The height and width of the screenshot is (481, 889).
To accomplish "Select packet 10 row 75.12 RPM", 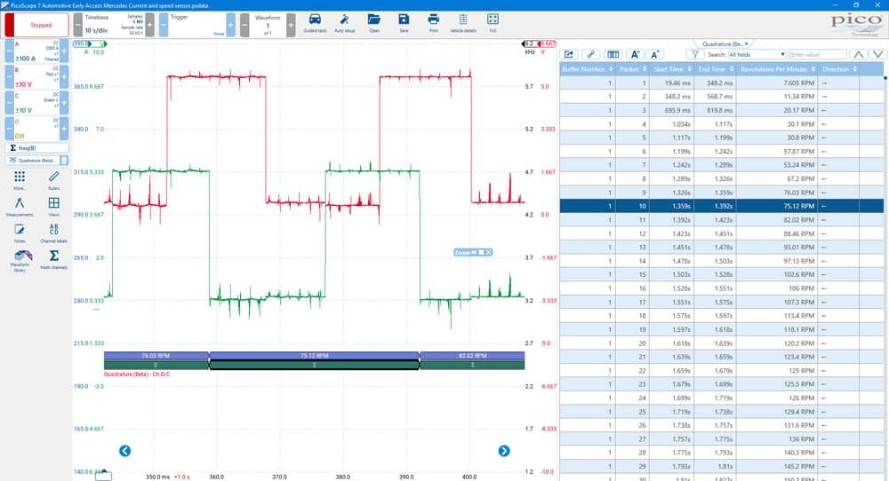I will pyautogui.click(x=721, y=206).
